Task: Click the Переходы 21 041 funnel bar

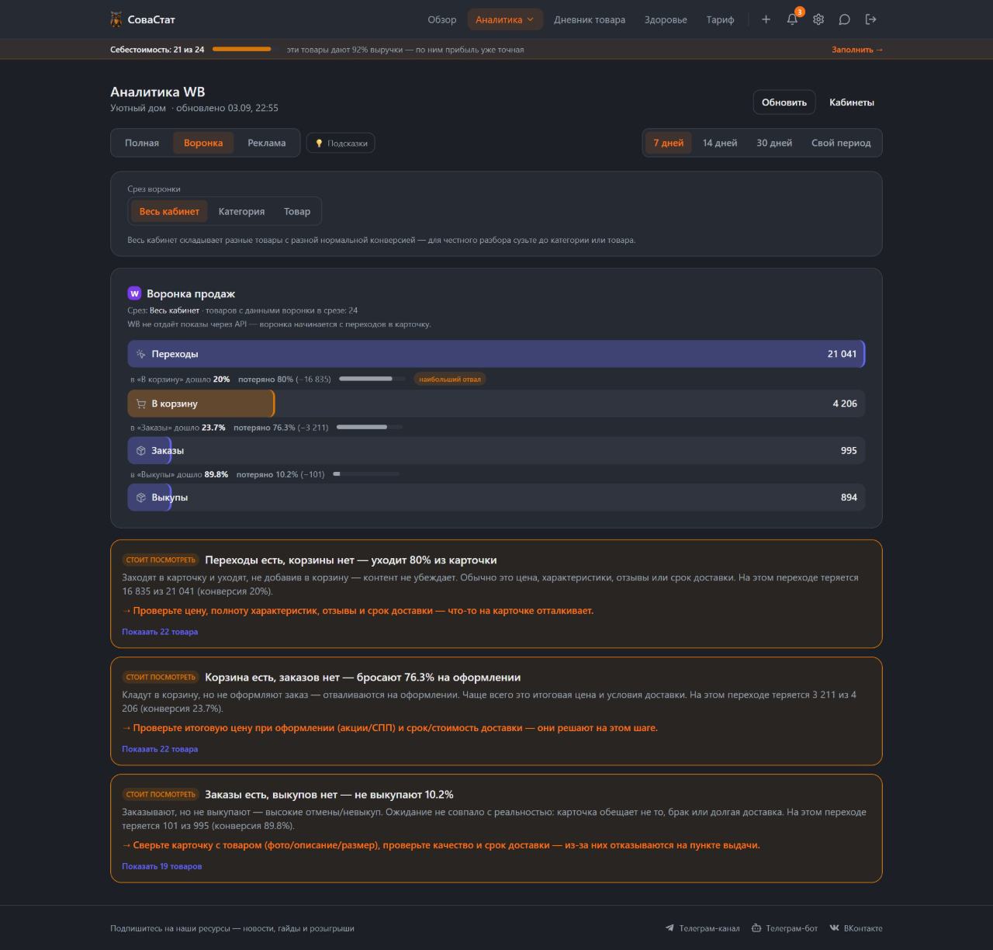Action: tap(496, 354)
